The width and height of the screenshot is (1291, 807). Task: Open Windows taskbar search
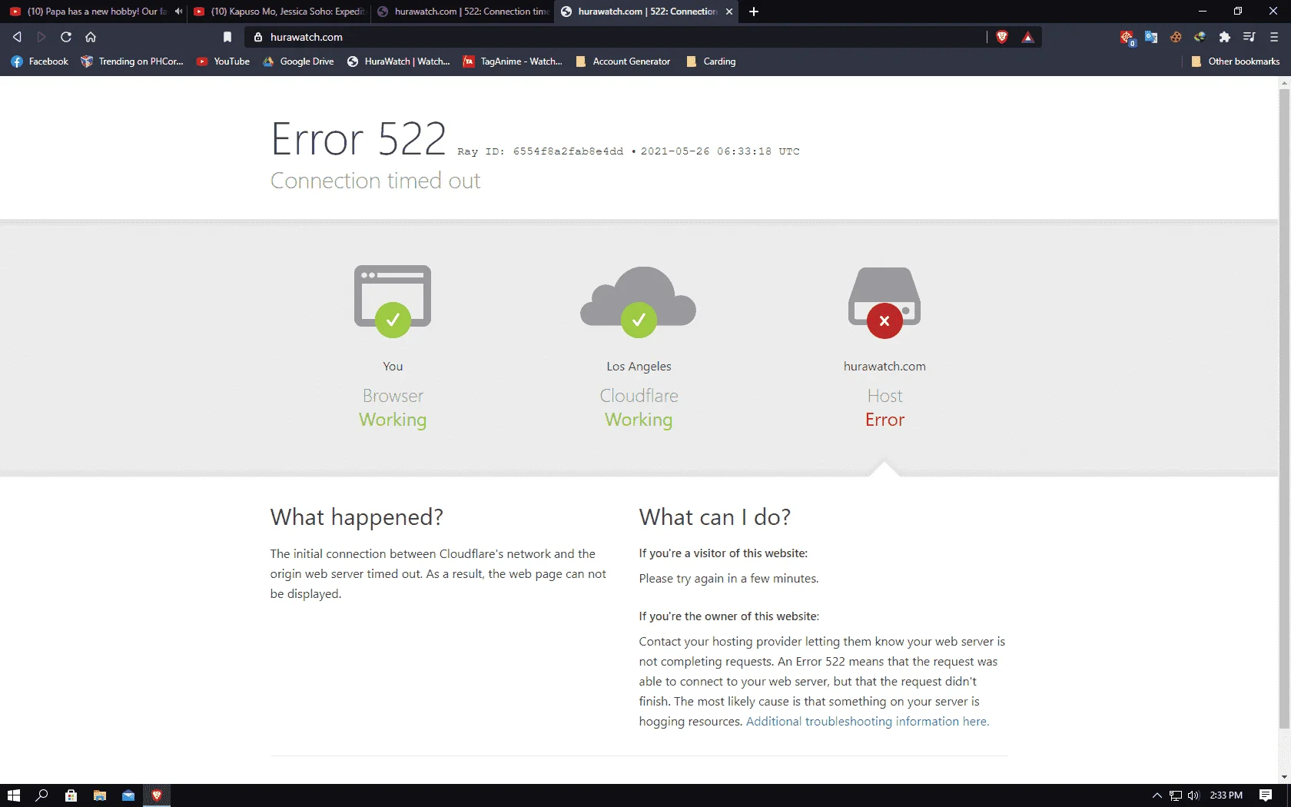[42, 795]
